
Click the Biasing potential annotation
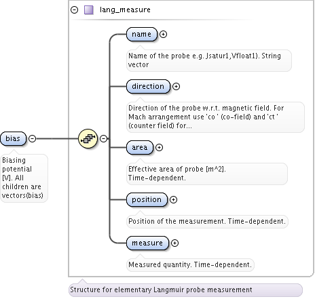pos(24,178)
